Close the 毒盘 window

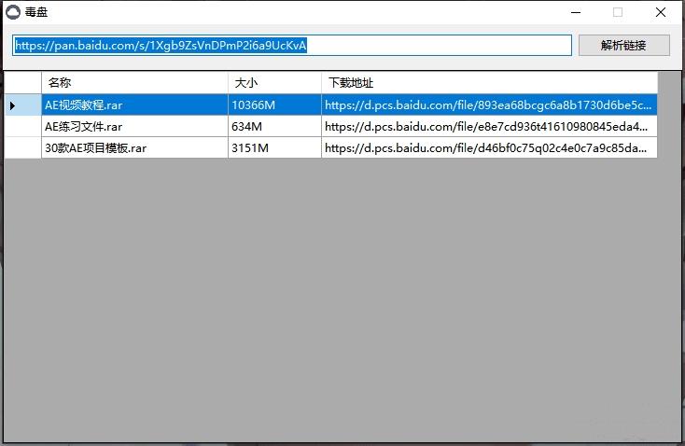[661, 12]
